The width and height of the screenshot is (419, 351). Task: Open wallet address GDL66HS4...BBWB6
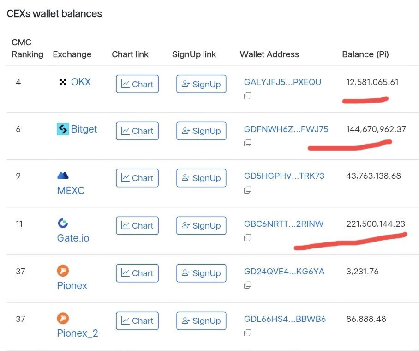pyautogui.click(x=285, y=319)
